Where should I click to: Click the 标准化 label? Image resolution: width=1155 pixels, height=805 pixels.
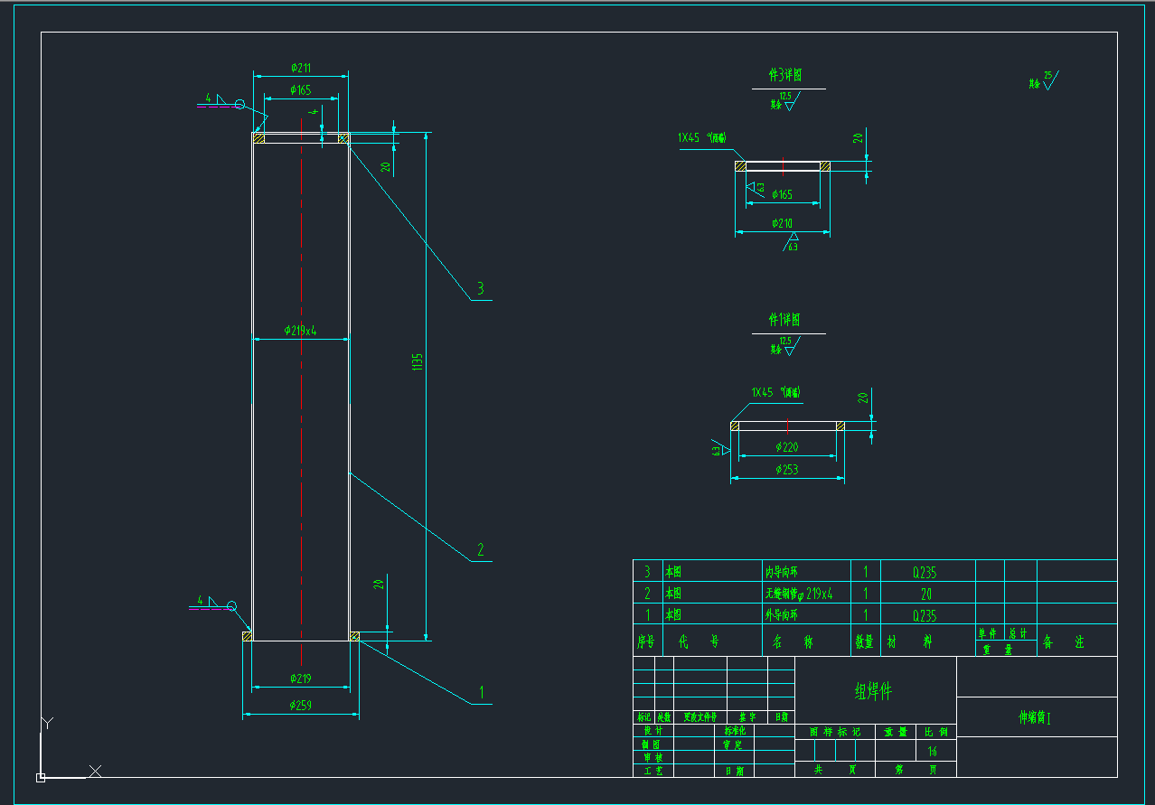[x=736, y=730]
